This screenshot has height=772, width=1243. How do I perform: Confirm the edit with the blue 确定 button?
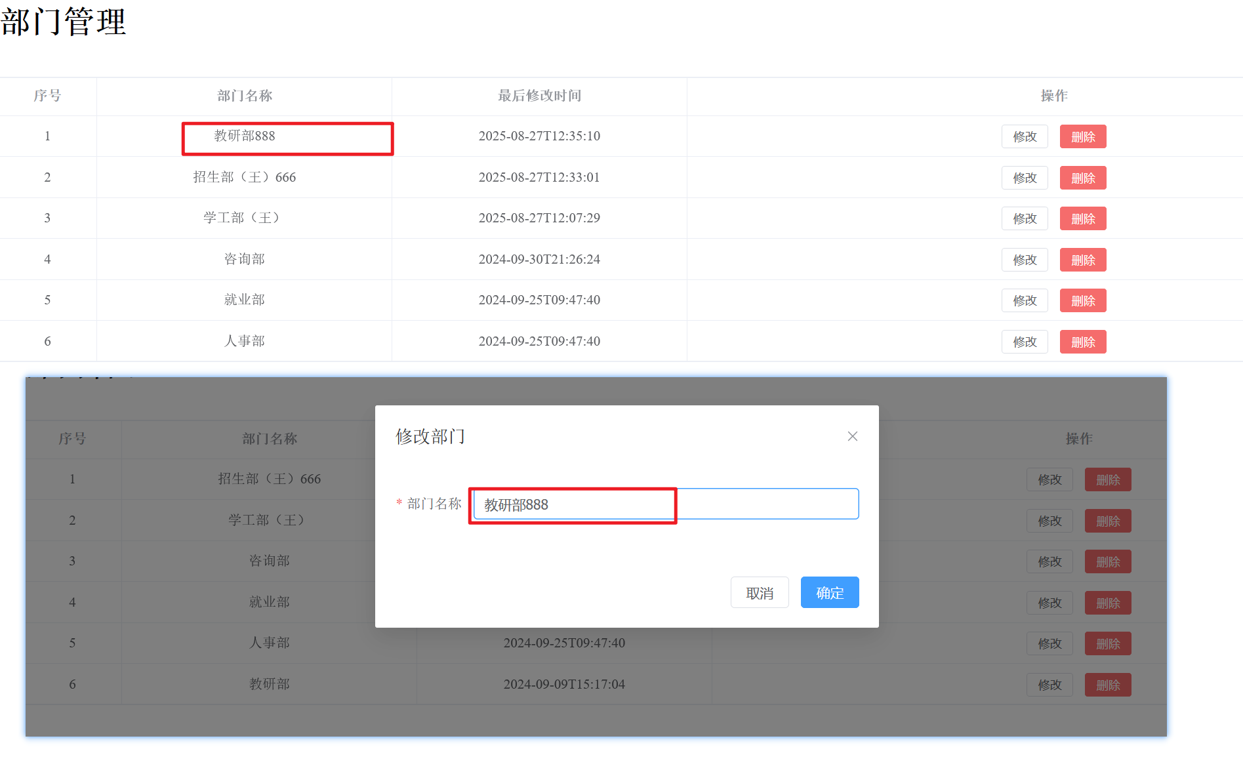(x=829, y=593)
